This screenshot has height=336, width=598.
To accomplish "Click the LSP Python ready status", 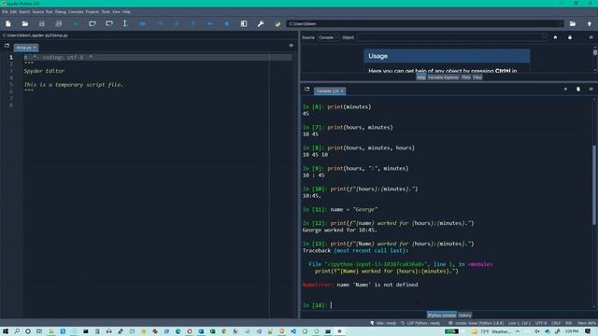I will click(420, 323).
